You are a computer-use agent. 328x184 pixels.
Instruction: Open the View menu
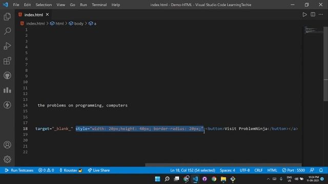60,5
